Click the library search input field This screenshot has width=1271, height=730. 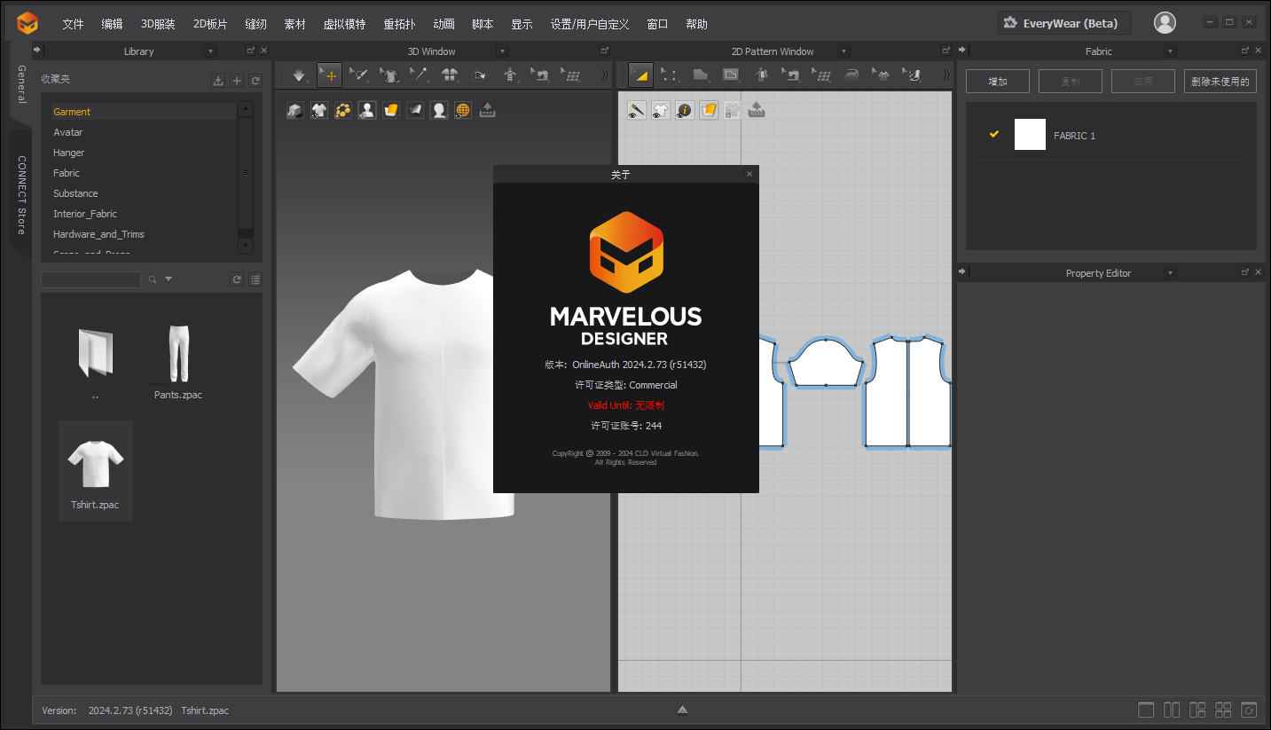click(x=90, y=279)
